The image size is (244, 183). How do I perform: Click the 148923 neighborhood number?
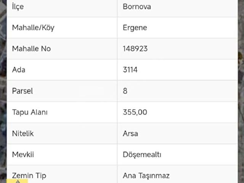(135, 49)
